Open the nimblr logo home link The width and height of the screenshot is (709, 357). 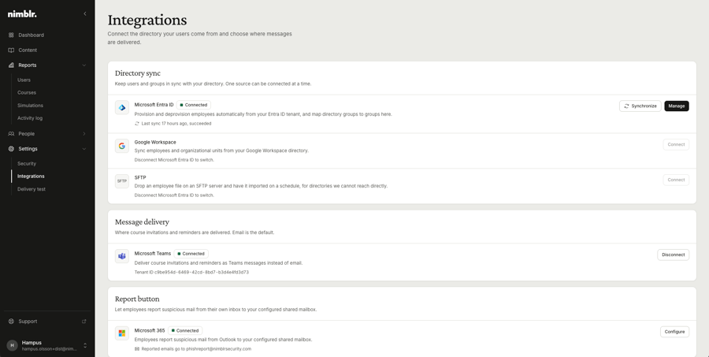point(22,14)
